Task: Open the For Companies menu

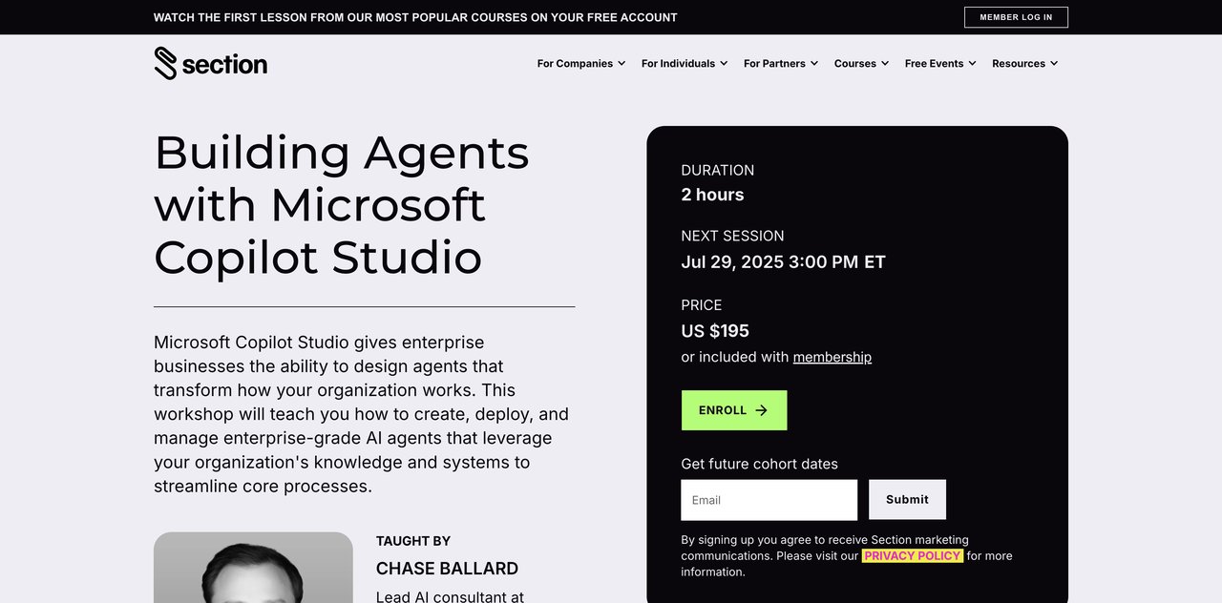Action: coord(581,64)
